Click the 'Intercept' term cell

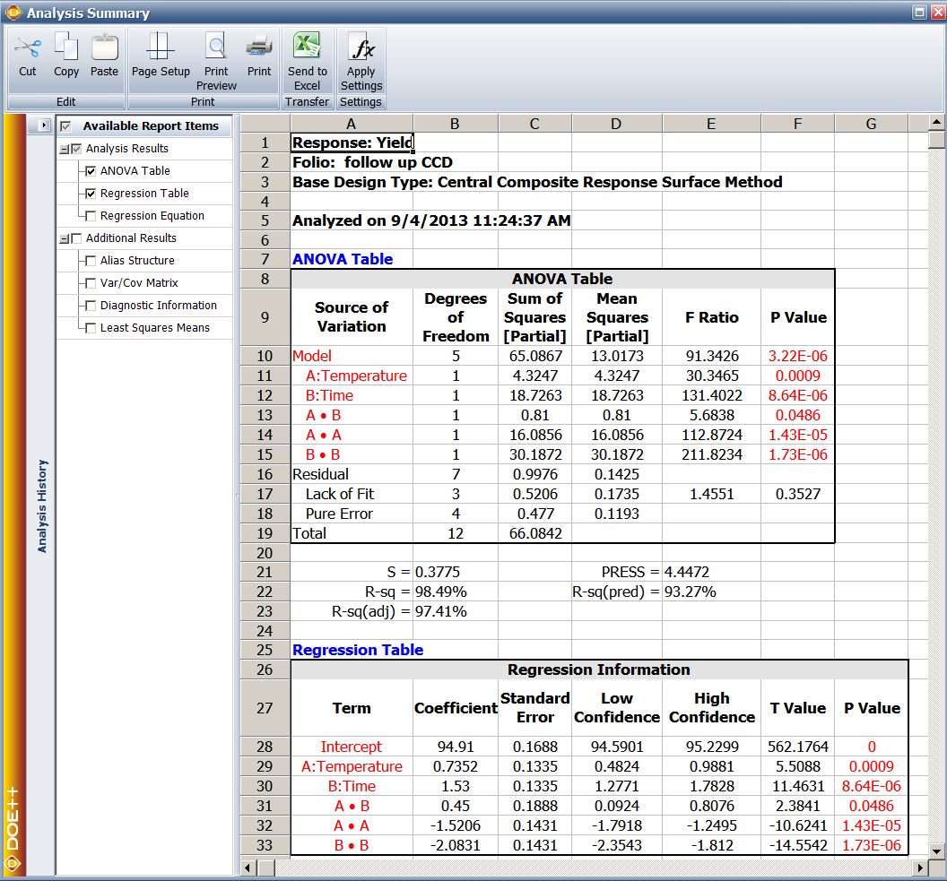pyautogui.click(x=352, y=747)
